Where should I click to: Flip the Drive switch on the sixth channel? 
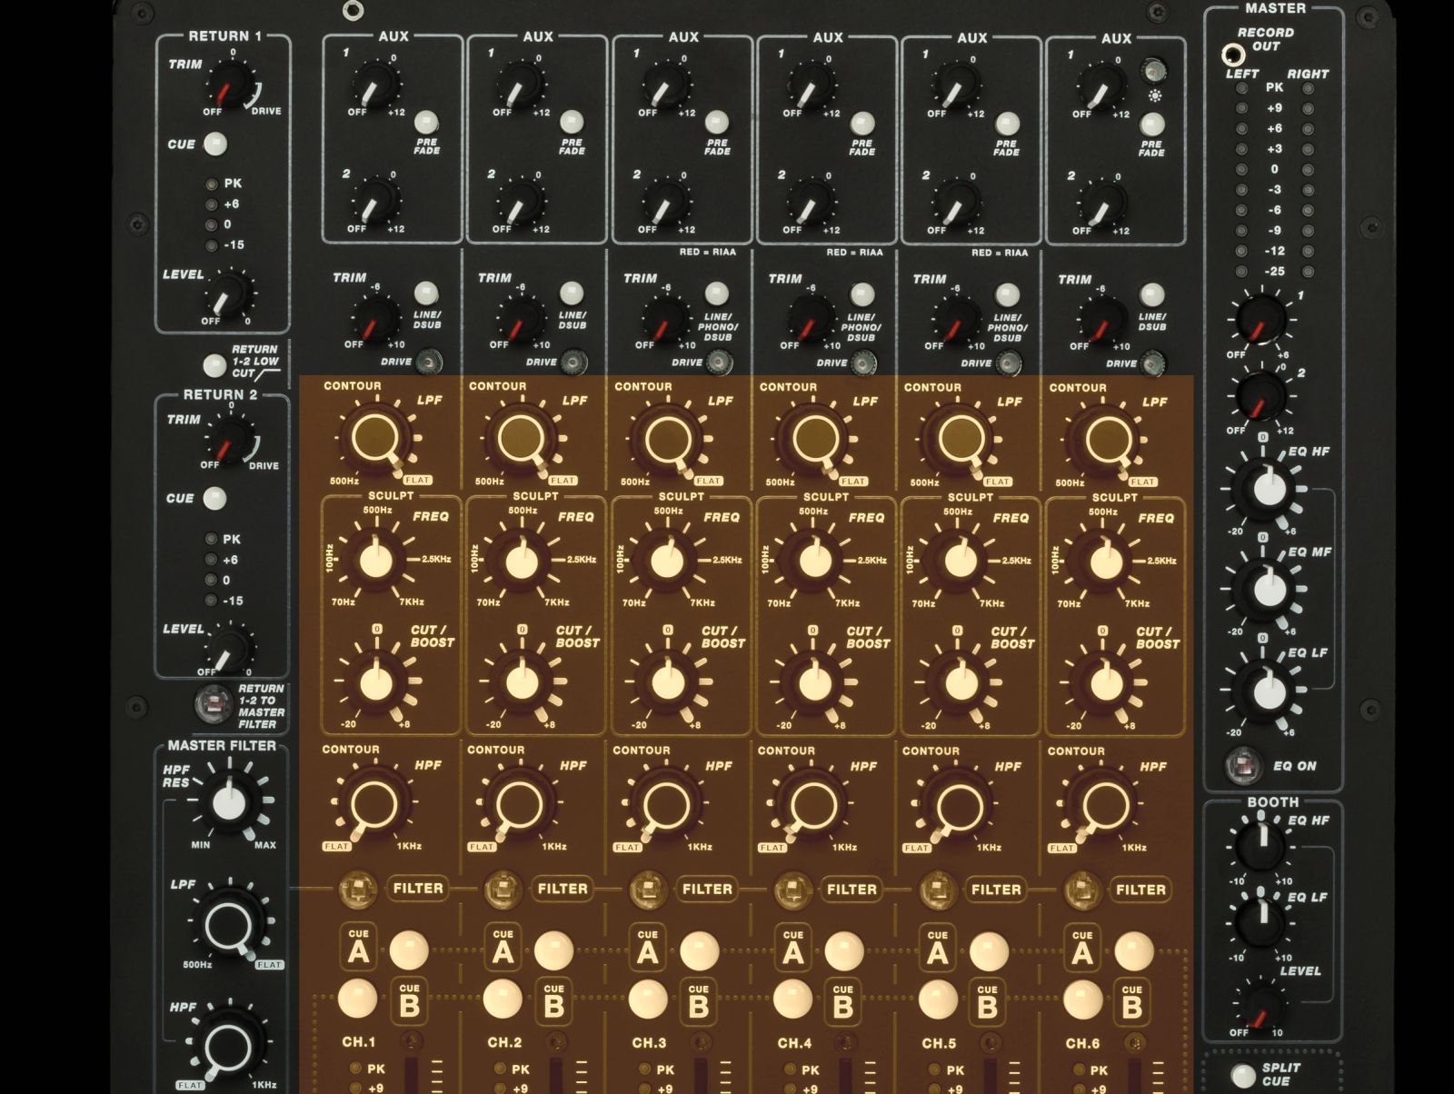point(1152,364)
